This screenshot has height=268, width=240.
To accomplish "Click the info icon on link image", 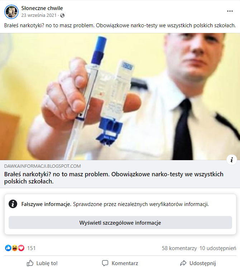I will point(232,160).
